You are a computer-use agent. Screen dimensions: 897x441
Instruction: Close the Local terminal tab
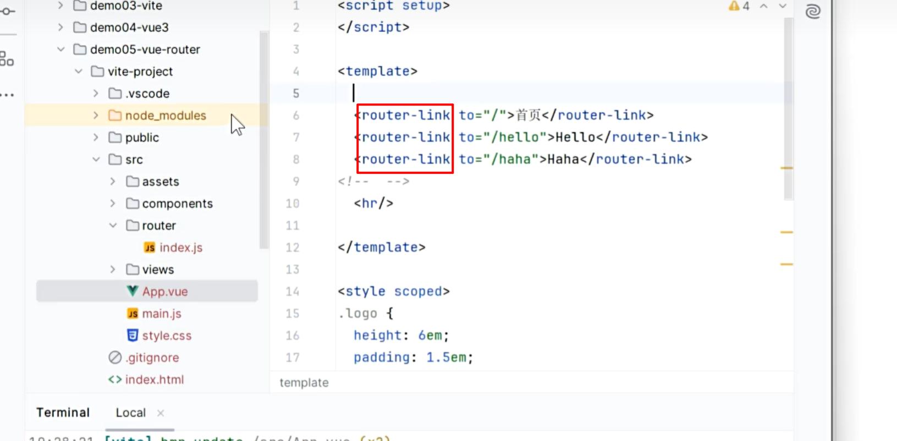[161, 412]
